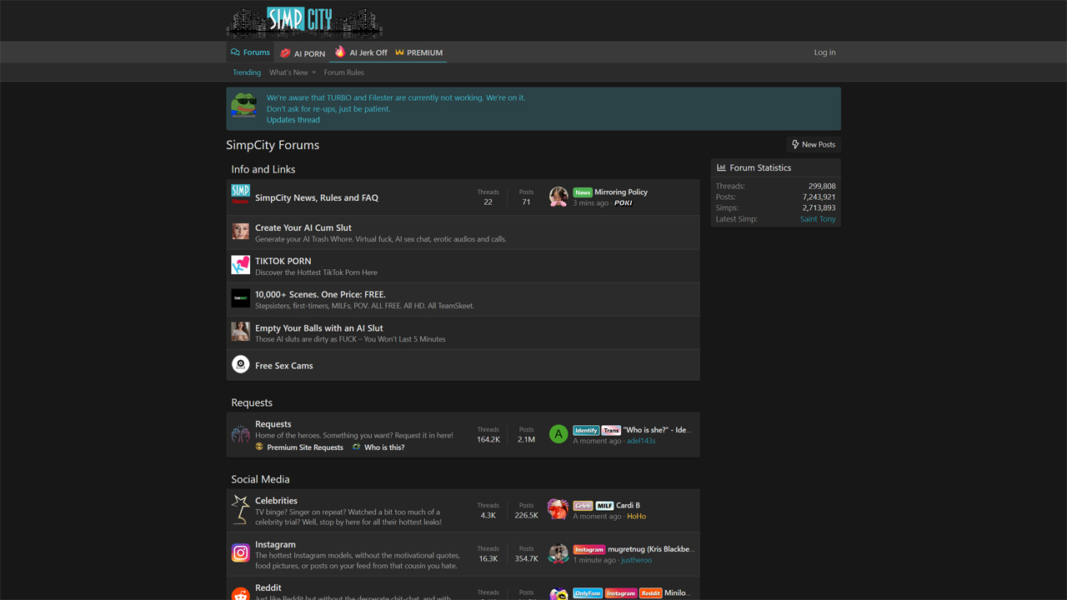Click the Forum Statistics chart icon

pos(721,167)
